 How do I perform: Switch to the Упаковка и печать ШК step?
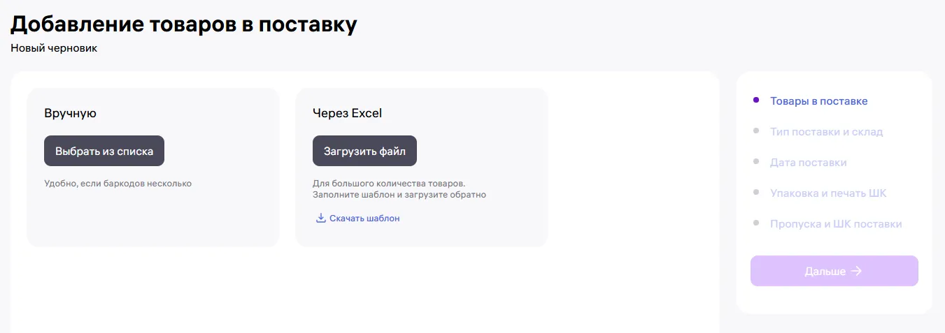click(x=828, y=193)
